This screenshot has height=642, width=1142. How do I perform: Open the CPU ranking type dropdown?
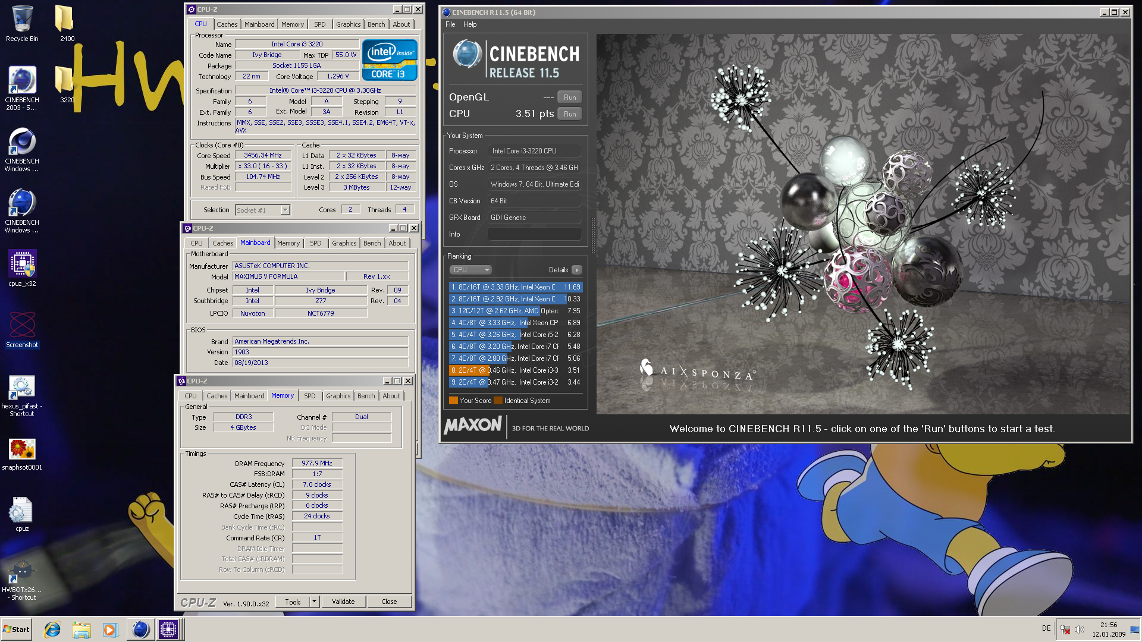pyautogui.click(x=470, y=270)
